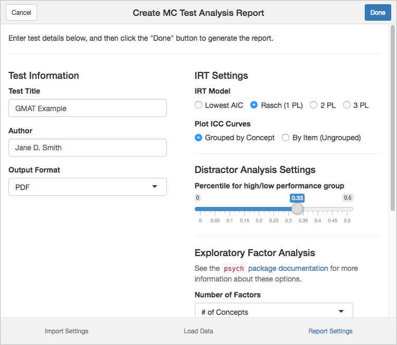Switch to the Import Settings tab

tap(67, 331)
